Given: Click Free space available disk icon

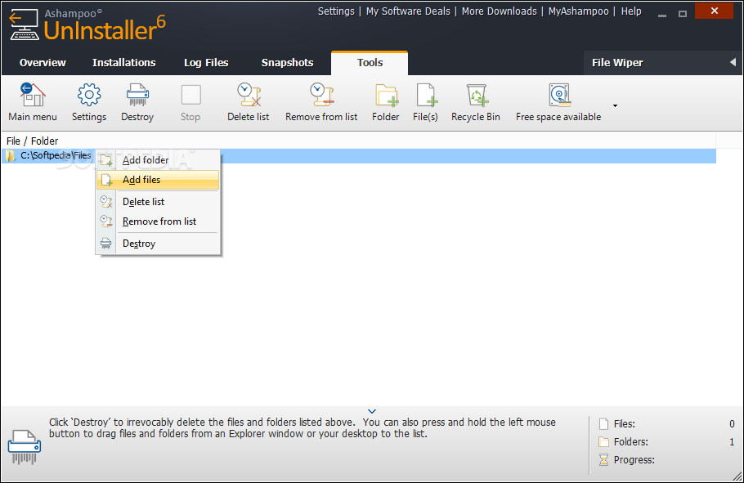Looking at the screenshot, I should [559, 95].
